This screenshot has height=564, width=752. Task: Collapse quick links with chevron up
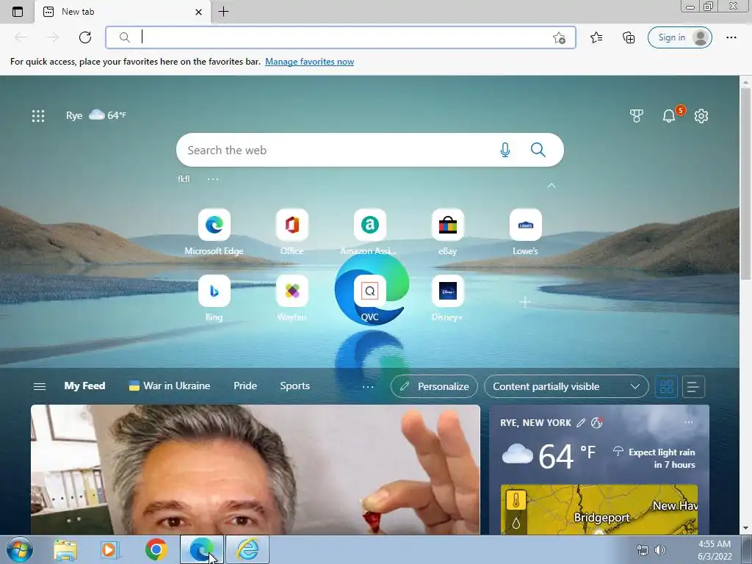point(552,185)
